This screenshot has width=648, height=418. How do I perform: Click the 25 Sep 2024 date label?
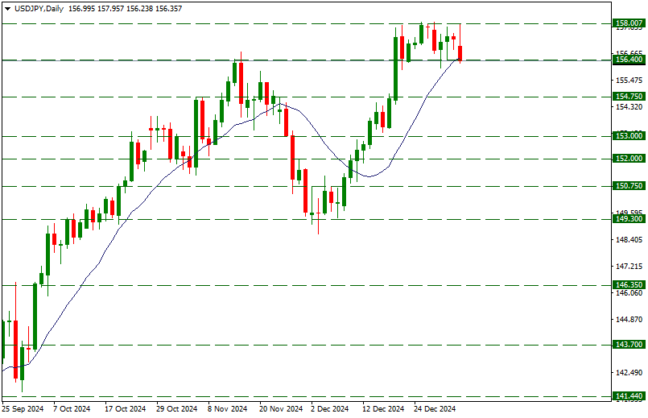pyautogui.click(x=23, y=409)
